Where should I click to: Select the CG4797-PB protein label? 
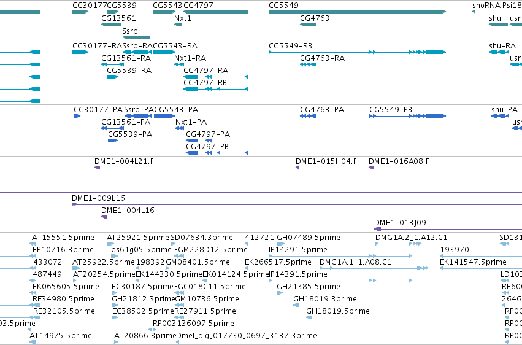(x=207, y=147)
